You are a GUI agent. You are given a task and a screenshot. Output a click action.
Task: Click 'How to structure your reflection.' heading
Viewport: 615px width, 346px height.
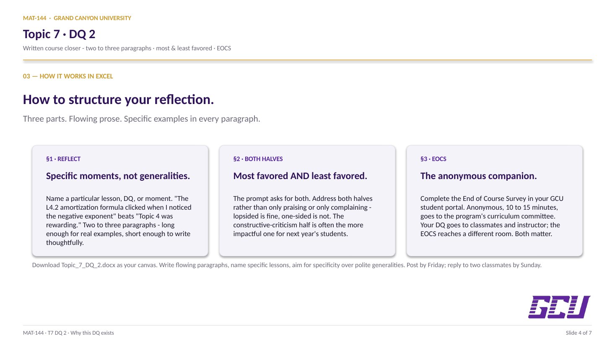(x=118, y=99)
